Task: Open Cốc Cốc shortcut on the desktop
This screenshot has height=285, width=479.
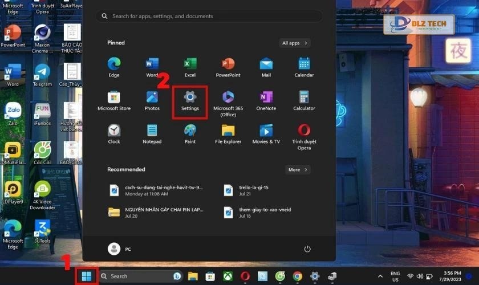Action: [42, 153]
